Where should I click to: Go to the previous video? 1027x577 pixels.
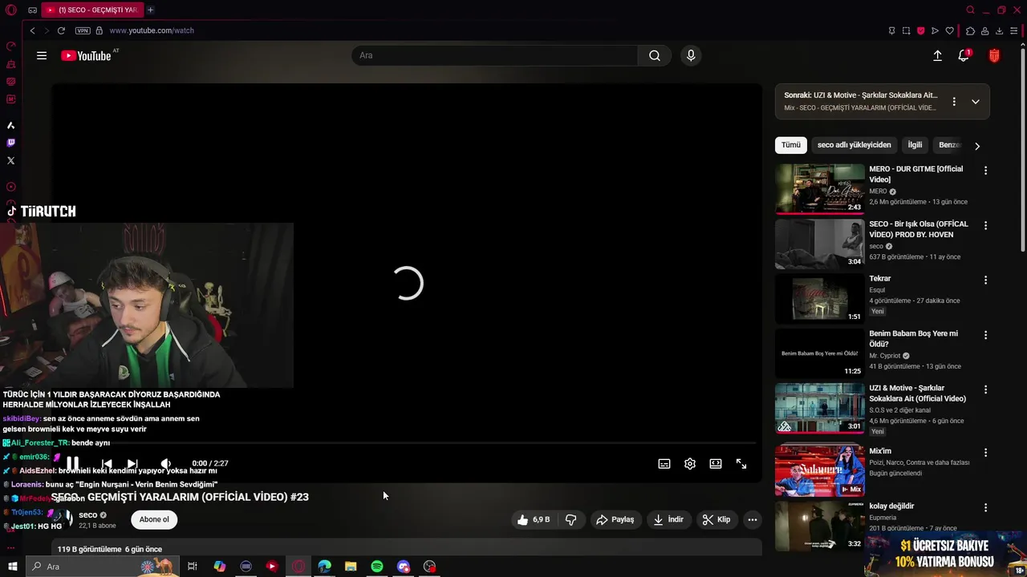[107, 463]
